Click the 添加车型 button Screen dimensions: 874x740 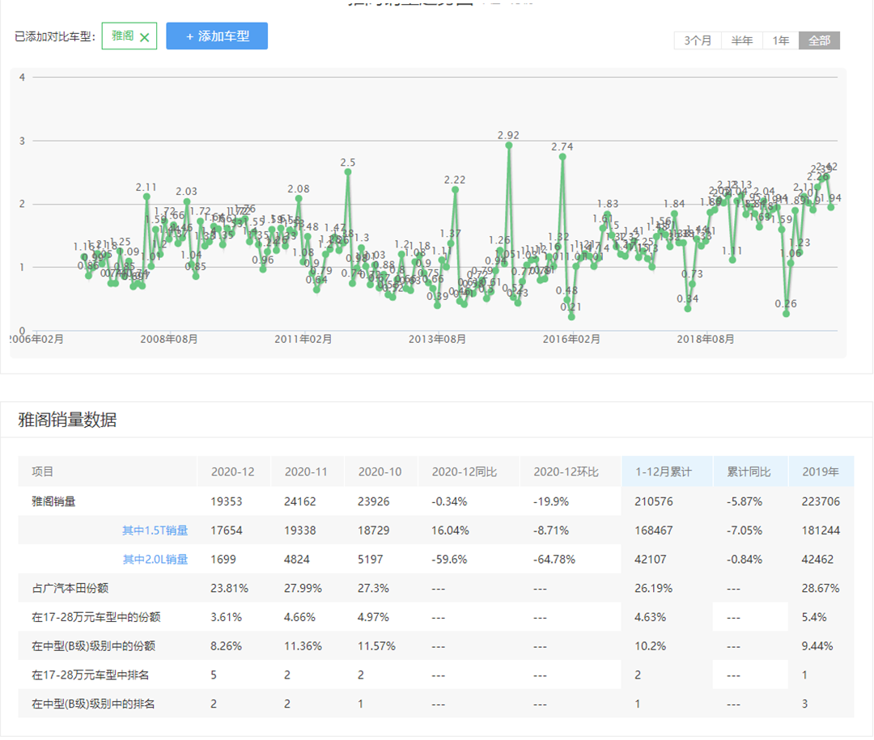click(x=217, y=36)
